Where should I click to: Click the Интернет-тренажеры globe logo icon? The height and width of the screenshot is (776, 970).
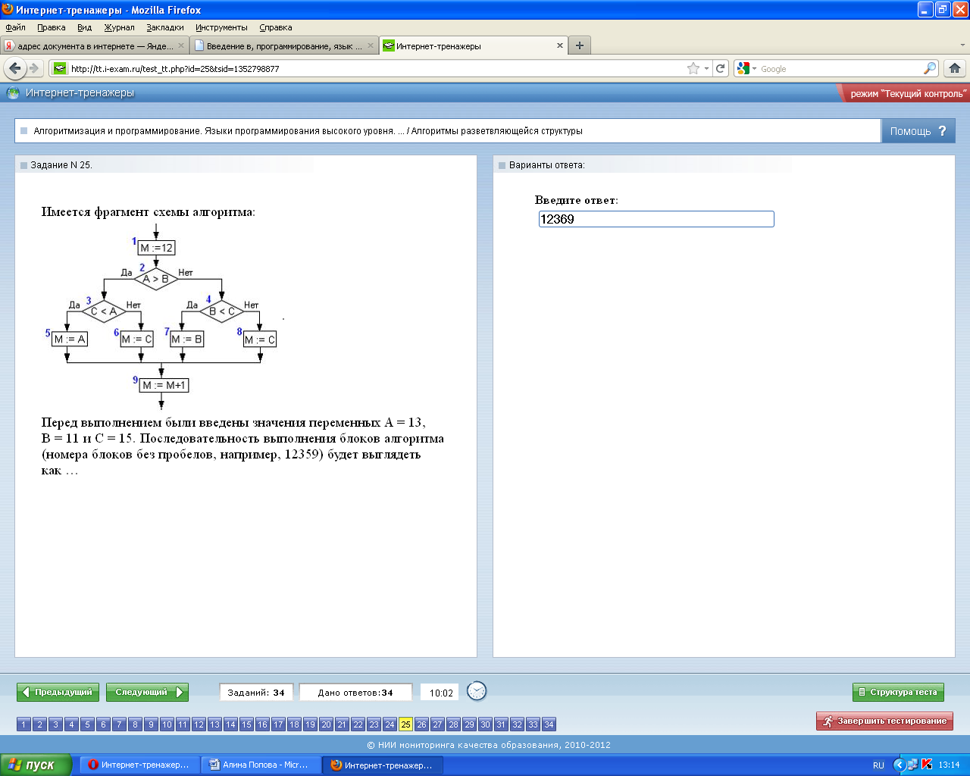pos(13,93)
